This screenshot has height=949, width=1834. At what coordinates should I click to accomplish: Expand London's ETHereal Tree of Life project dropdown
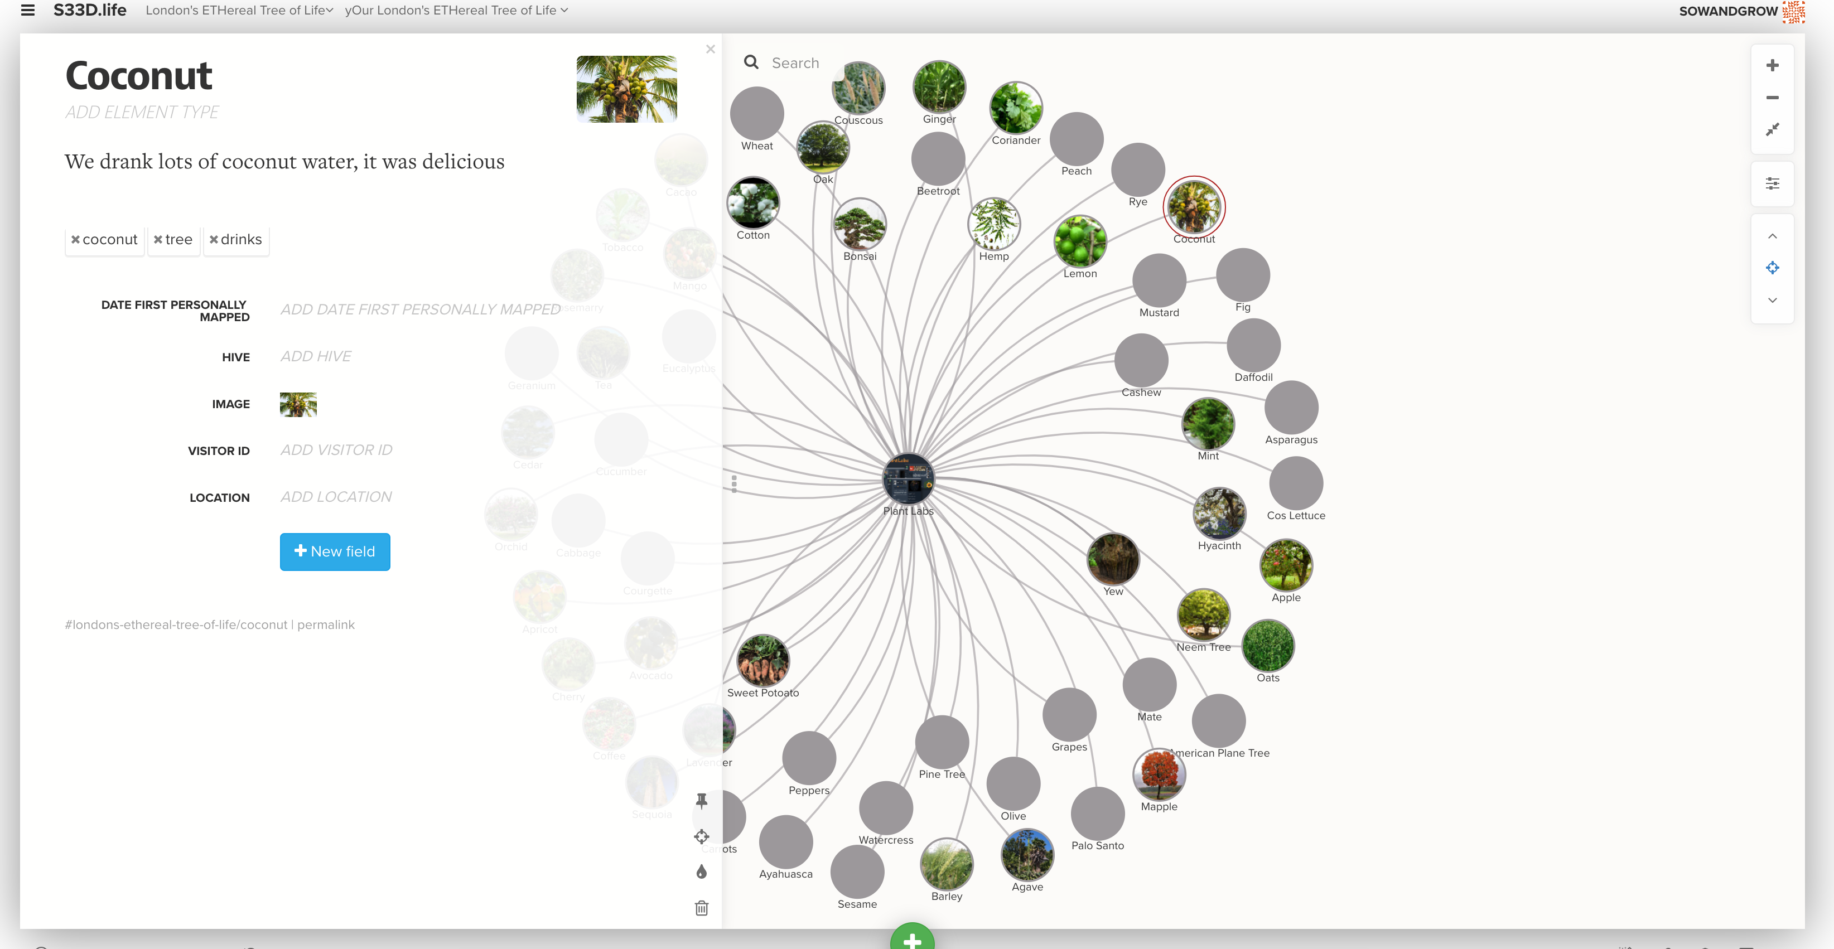click(239, 10)
